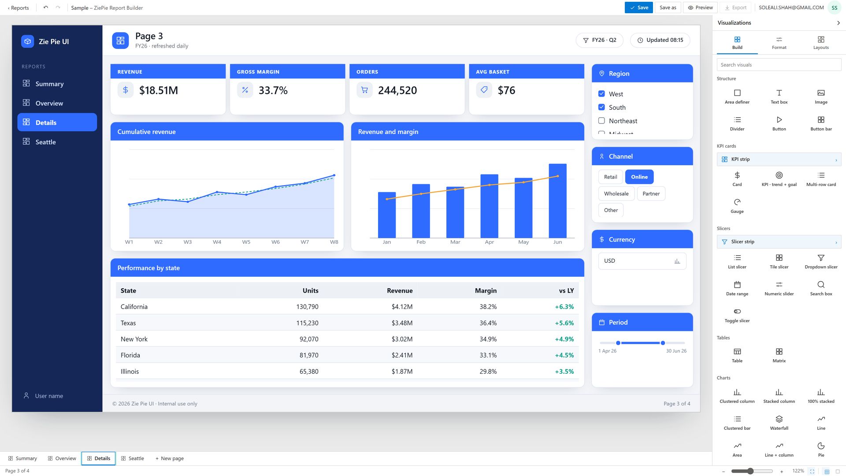Select Overview in the report sidebar
This screenshot has height=476, width=846.
(57, 103)
